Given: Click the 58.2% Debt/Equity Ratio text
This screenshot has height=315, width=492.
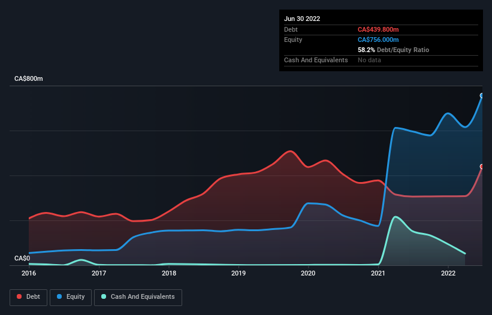Looking at the screenshot, I should [393, 50].
